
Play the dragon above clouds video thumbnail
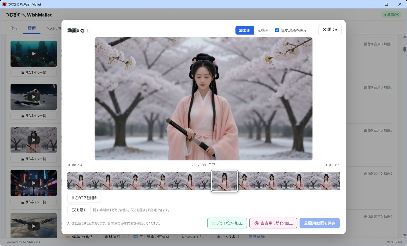[34, 225]
